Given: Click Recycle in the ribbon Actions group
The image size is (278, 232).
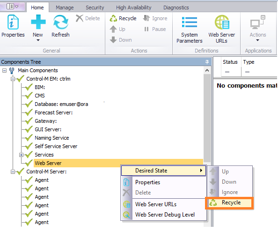Looking at the screenshot, I should click(123, 18).
